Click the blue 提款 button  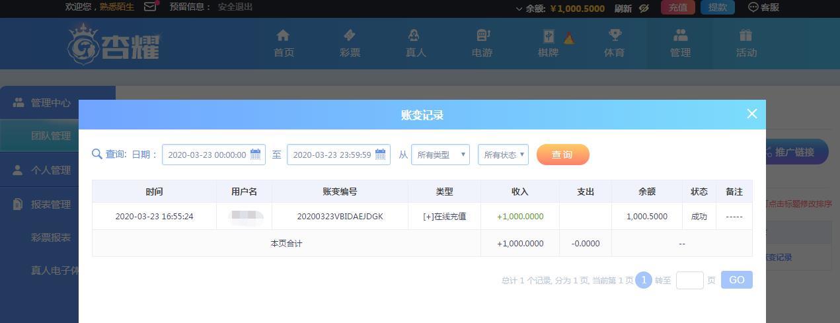[718, 7]
